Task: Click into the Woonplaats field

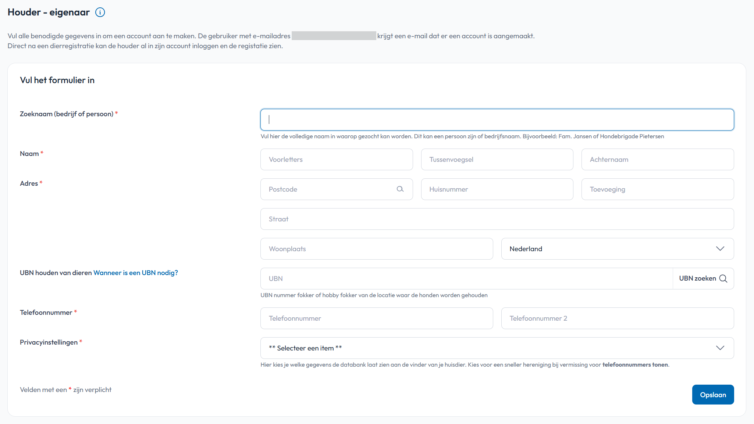Action: (x=377, y=249)
